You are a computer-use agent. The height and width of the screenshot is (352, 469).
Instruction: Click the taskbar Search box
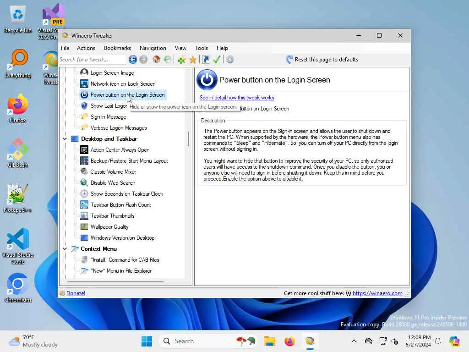[x=208, y=341]
